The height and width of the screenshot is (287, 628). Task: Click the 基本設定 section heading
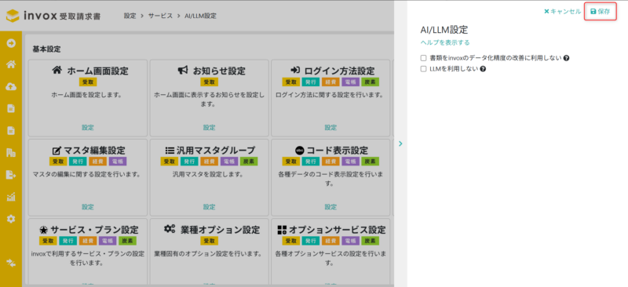46,49
